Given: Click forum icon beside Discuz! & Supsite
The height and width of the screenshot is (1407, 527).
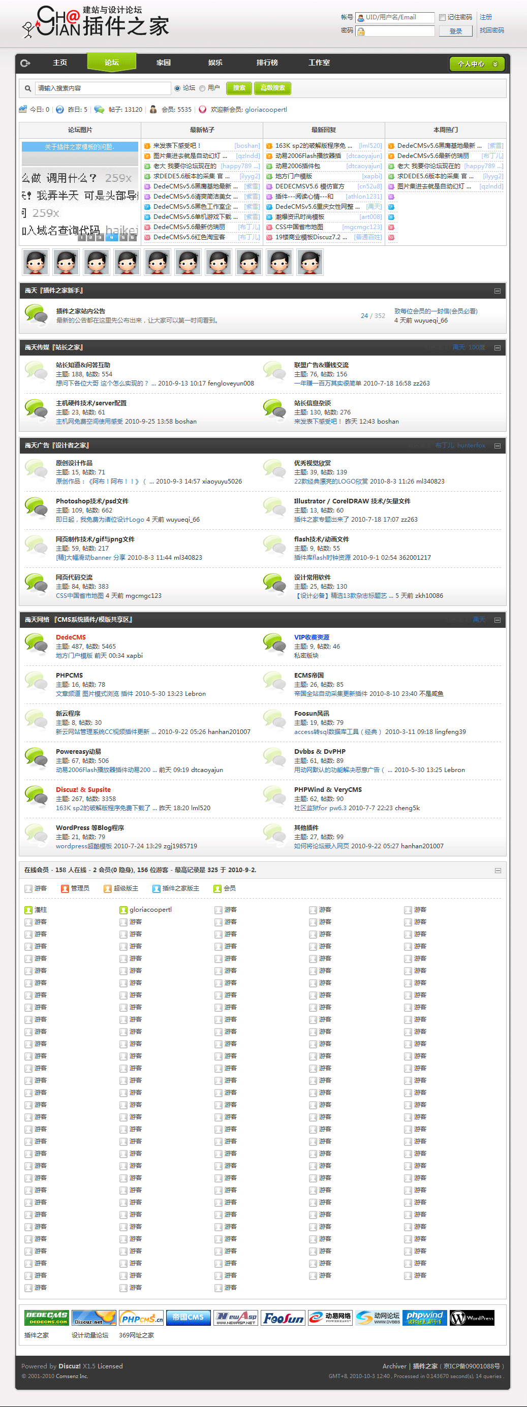Looking at the screenshot, I should pyautogui.click(x=36, y=796).
